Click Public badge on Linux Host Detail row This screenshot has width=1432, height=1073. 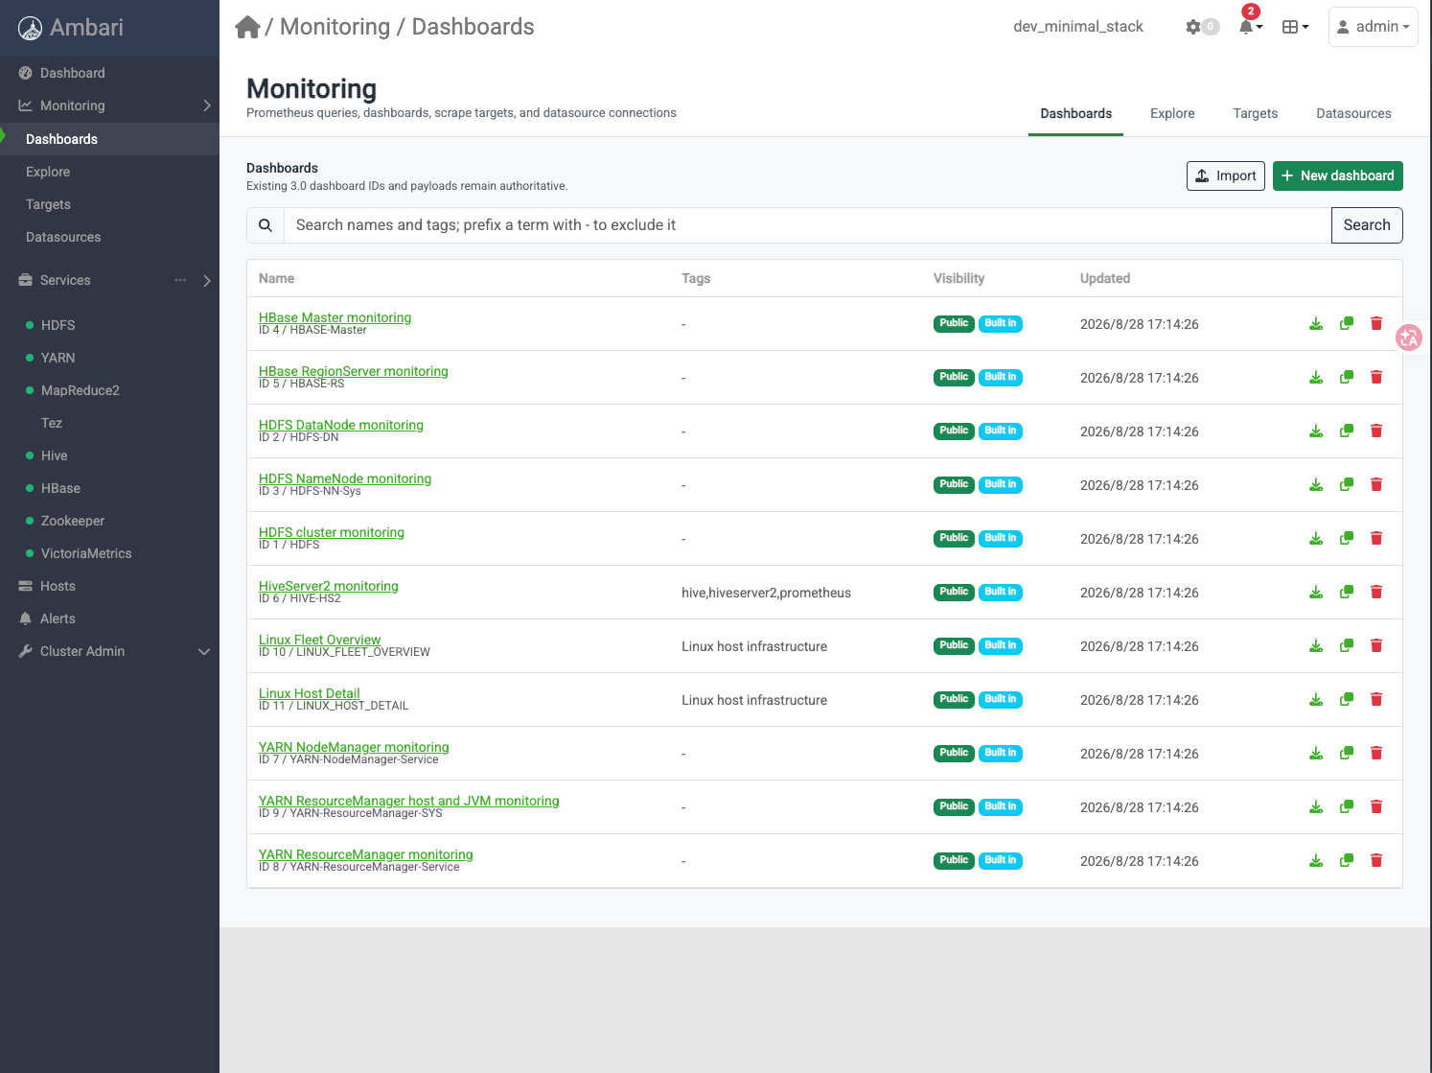(954, 700)
